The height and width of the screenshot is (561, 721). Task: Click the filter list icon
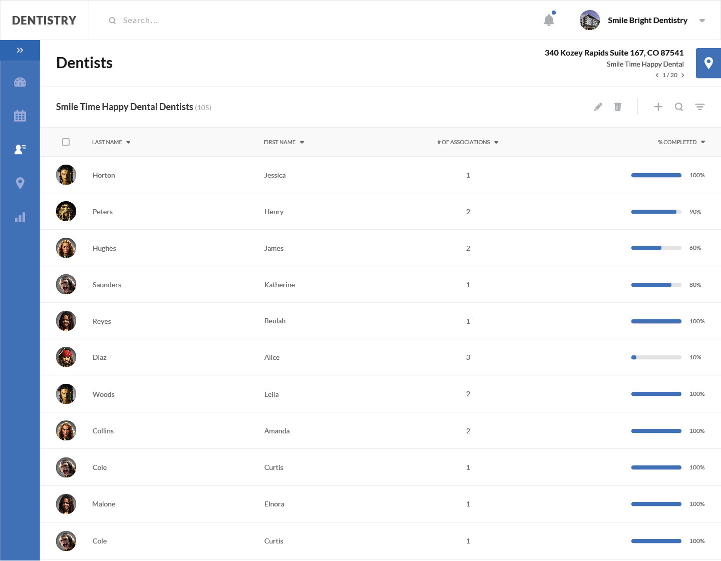pos(699,107)
